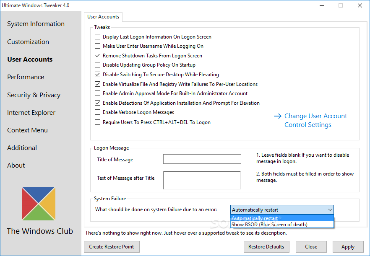Focus the Text of Message after Title box
Viewport: 370px width, 256px height.
coord(202,180)
